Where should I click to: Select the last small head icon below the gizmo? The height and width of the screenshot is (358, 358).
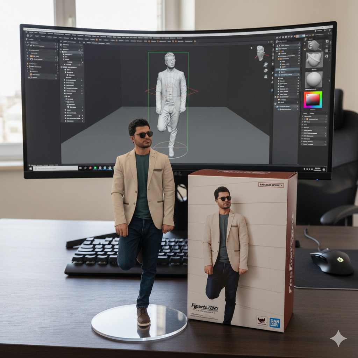[x=265, y=77]
